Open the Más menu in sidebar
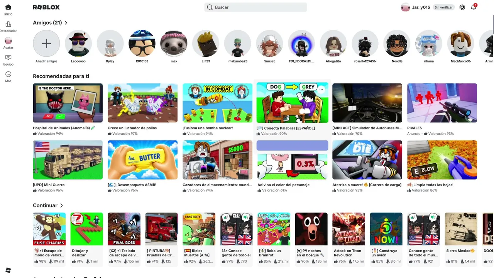Image resolution: width=494 pixels, height=278 pixels. (8, 77)
